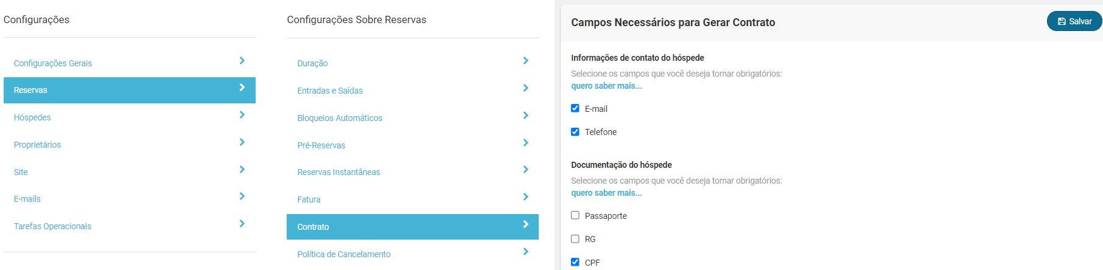1103x270 pixels.
Task: Go to Reservas Instantâneas settings
Action: click(338, 172)
